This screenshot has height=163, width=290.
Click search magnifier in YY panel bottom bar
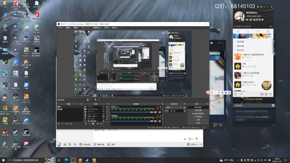[x=270, y=94]
